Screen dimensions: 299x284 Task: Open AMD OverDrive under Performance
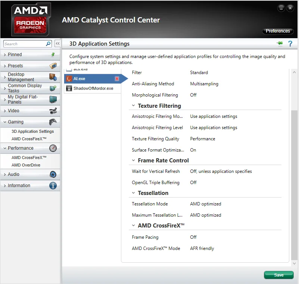(x=26, y=165)
